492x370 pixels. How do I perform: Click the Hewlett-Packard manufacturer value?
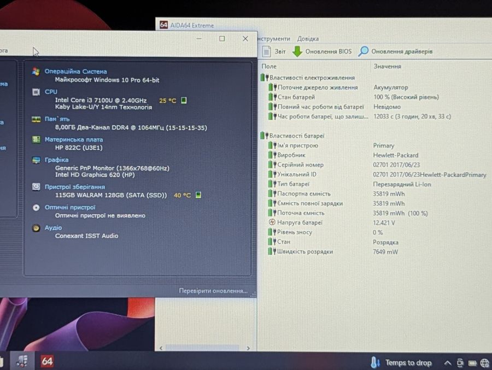395,155
